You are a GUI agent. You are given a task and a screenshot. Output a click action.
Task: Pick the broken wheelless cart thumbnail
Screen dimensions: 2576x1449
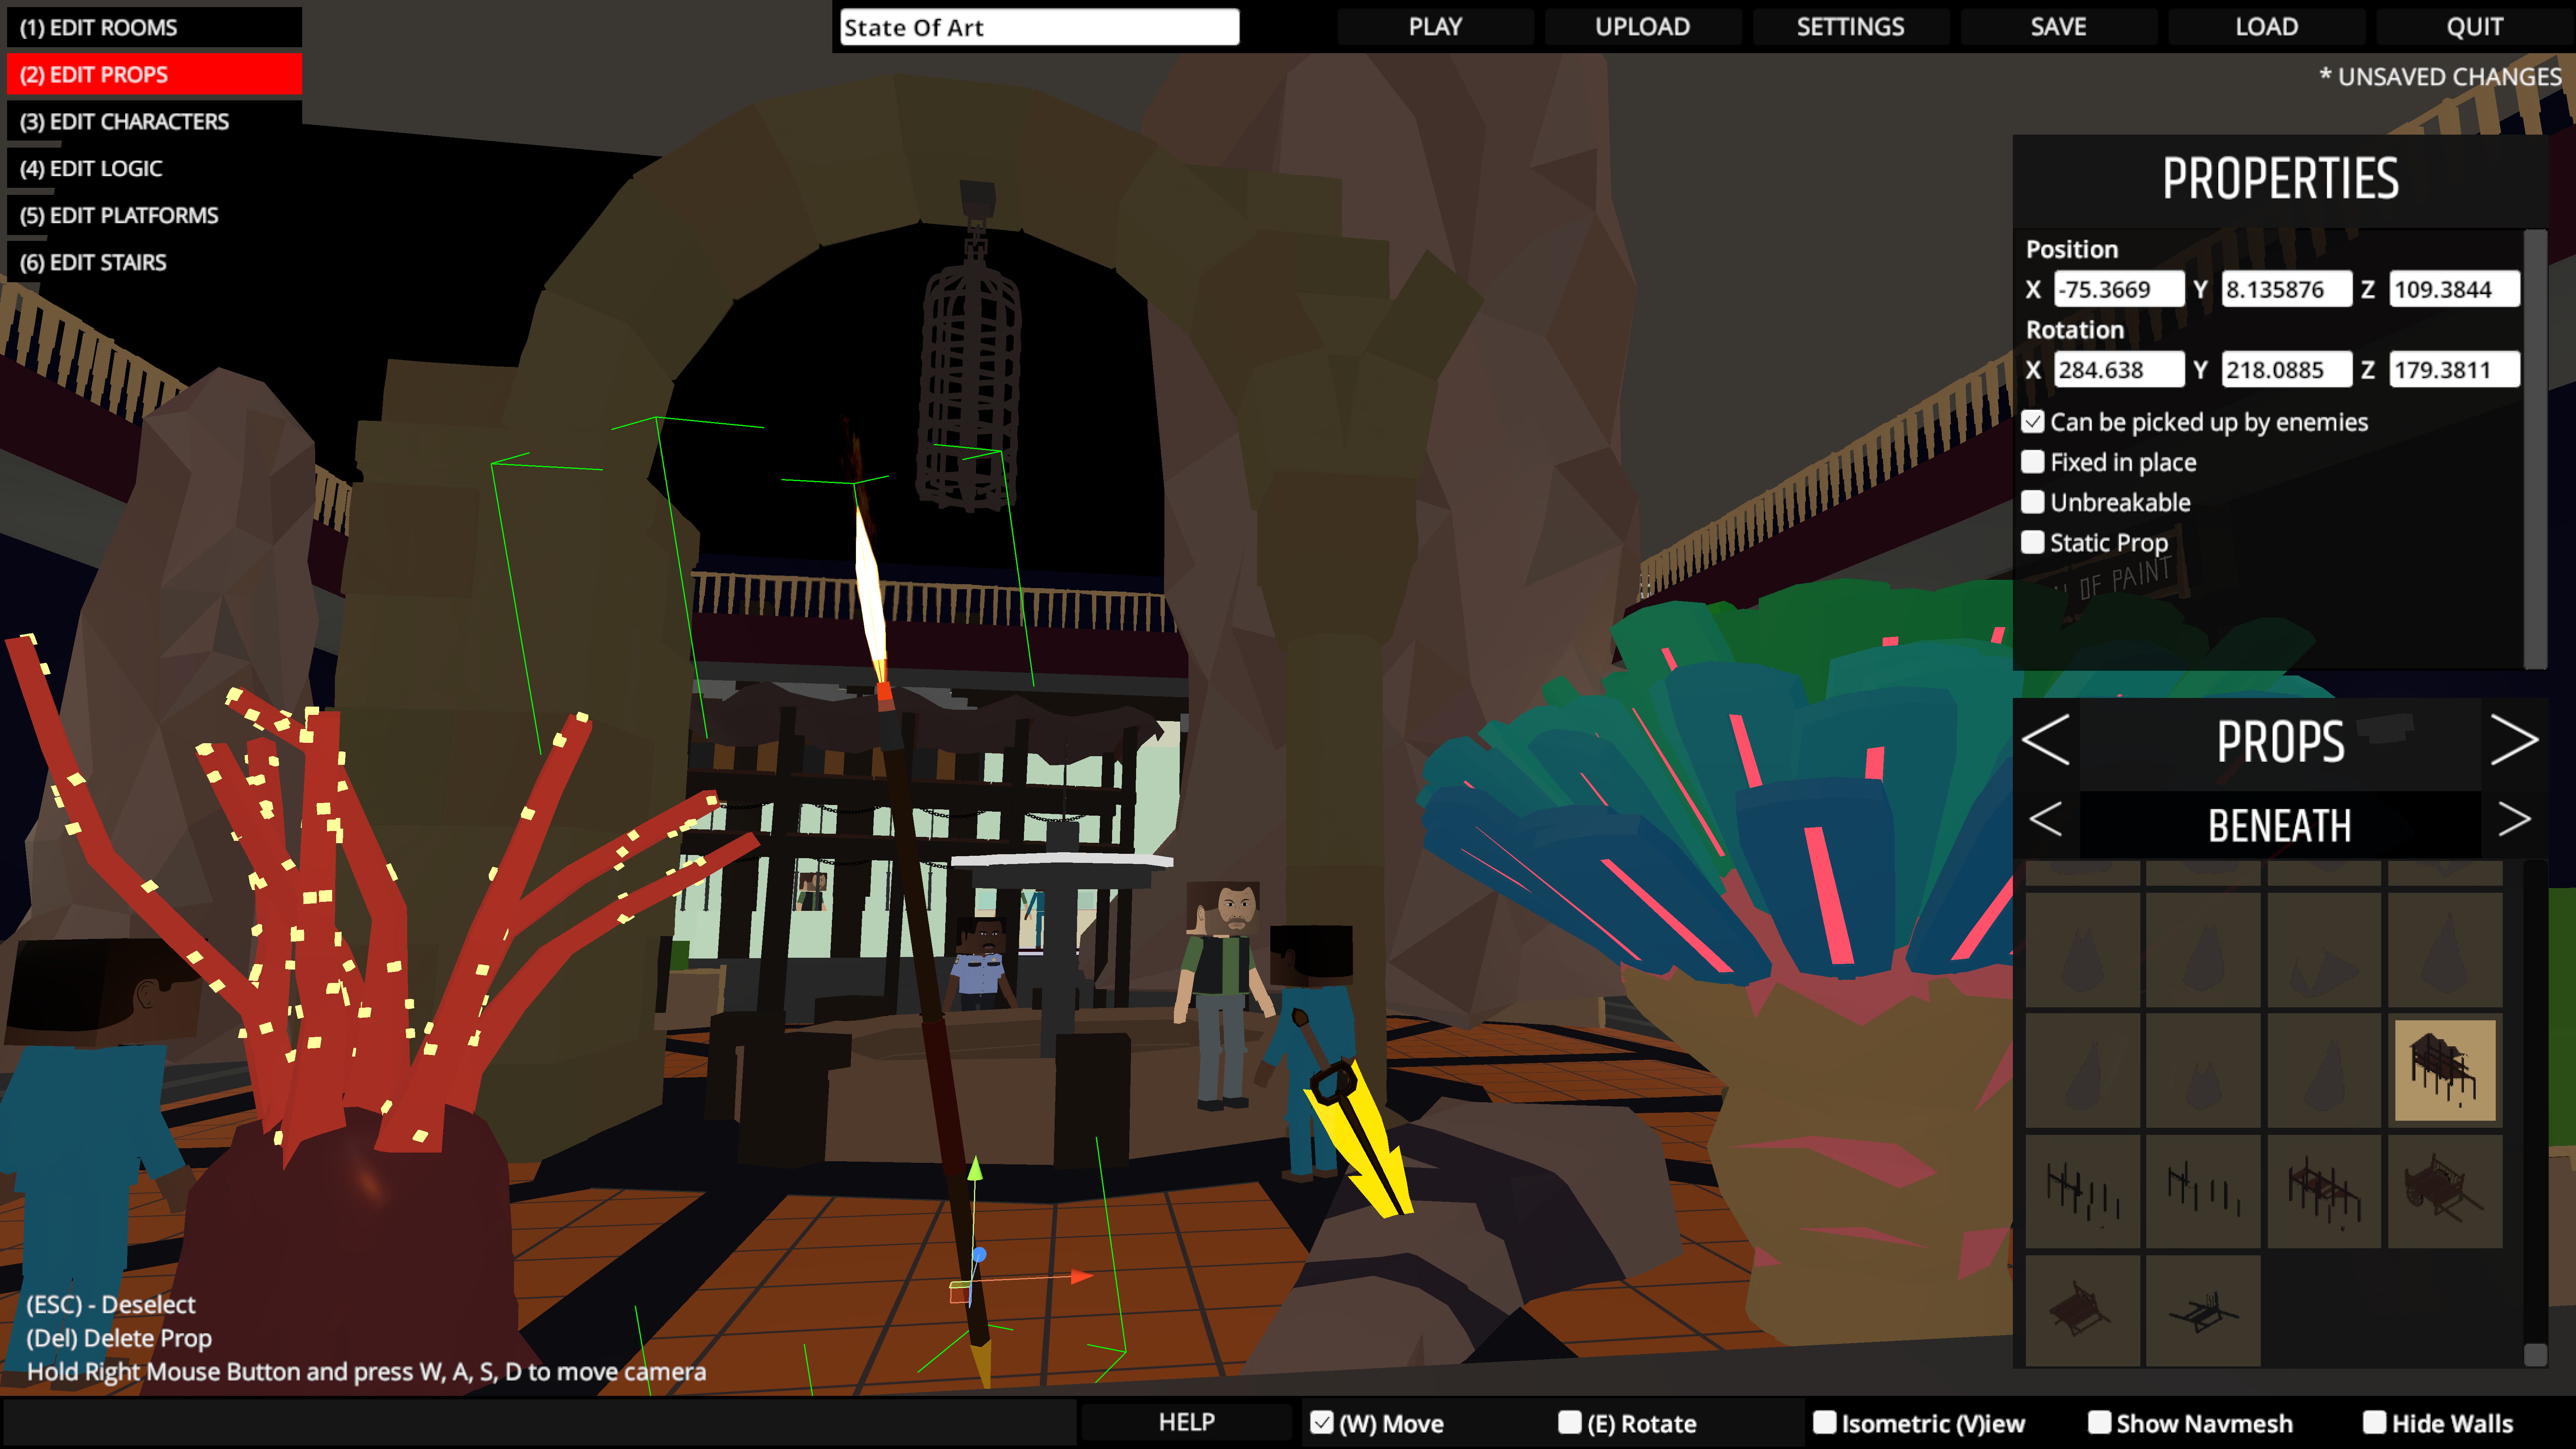[x=2082, y=1311]
